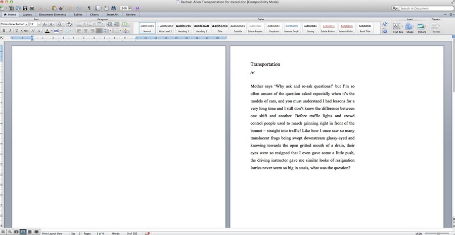Image resolution: width=455 pixels, height=235 pixels.
Task: Toggle italic formatting
Action: point(10,31)
